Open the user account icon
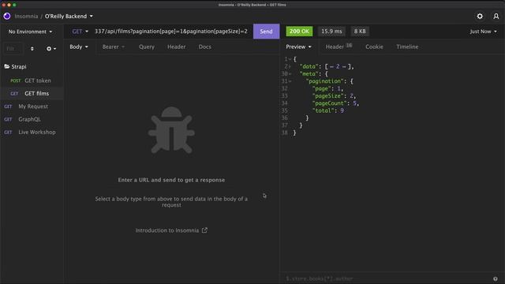The image size is (505, 284). (x=496, y=16)
